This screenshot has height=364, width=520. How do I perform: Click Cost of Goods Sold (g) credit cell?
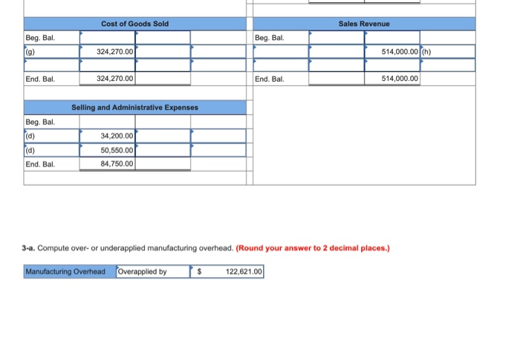(x=163, y=52)
